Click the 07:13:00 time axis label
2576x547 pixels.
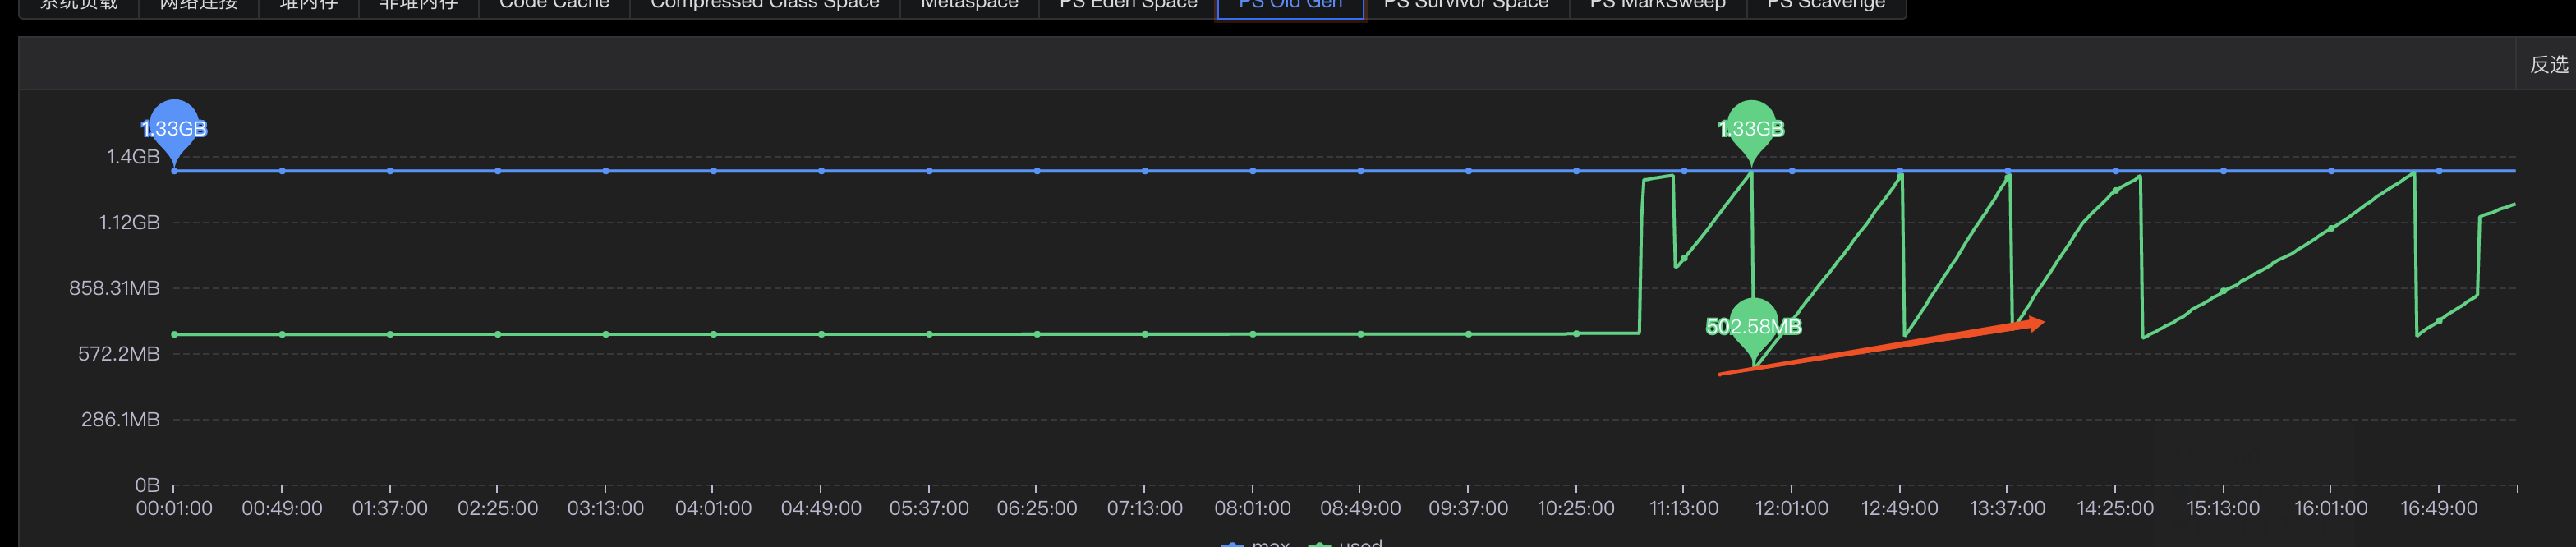(x=1145, y=508)
